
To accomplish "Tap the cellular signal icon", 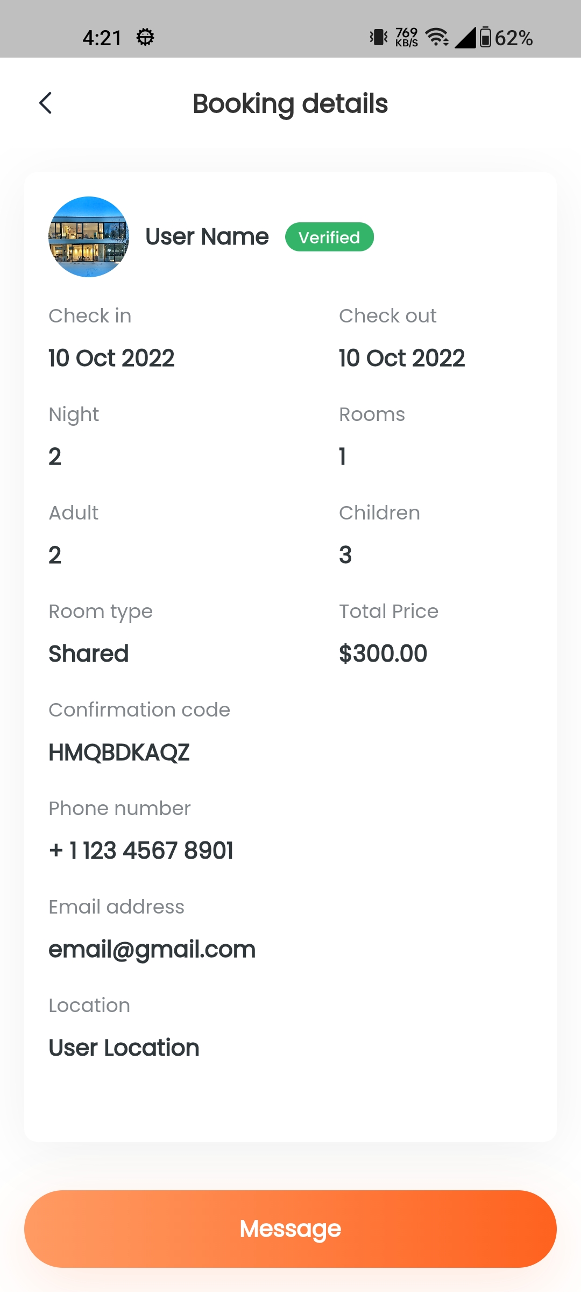I will tap(465, 38).
